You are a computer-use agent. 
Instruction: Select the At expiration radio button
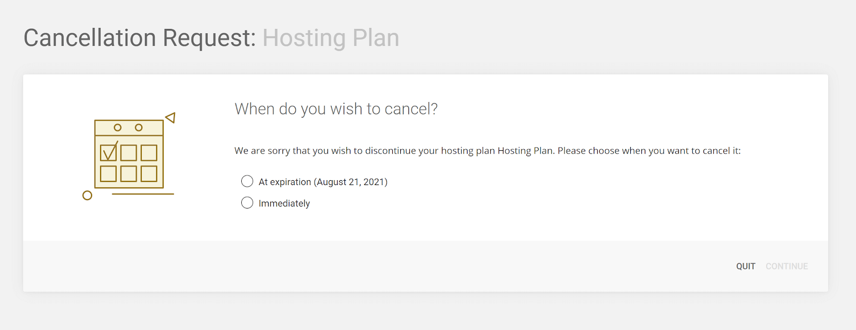(x=247, y=181)
